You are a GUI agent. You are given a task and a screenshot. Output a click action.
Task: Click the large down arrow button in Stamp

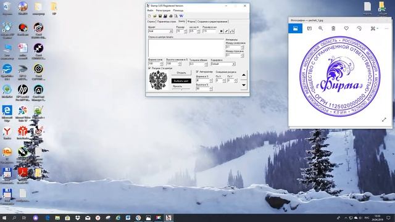244,85
